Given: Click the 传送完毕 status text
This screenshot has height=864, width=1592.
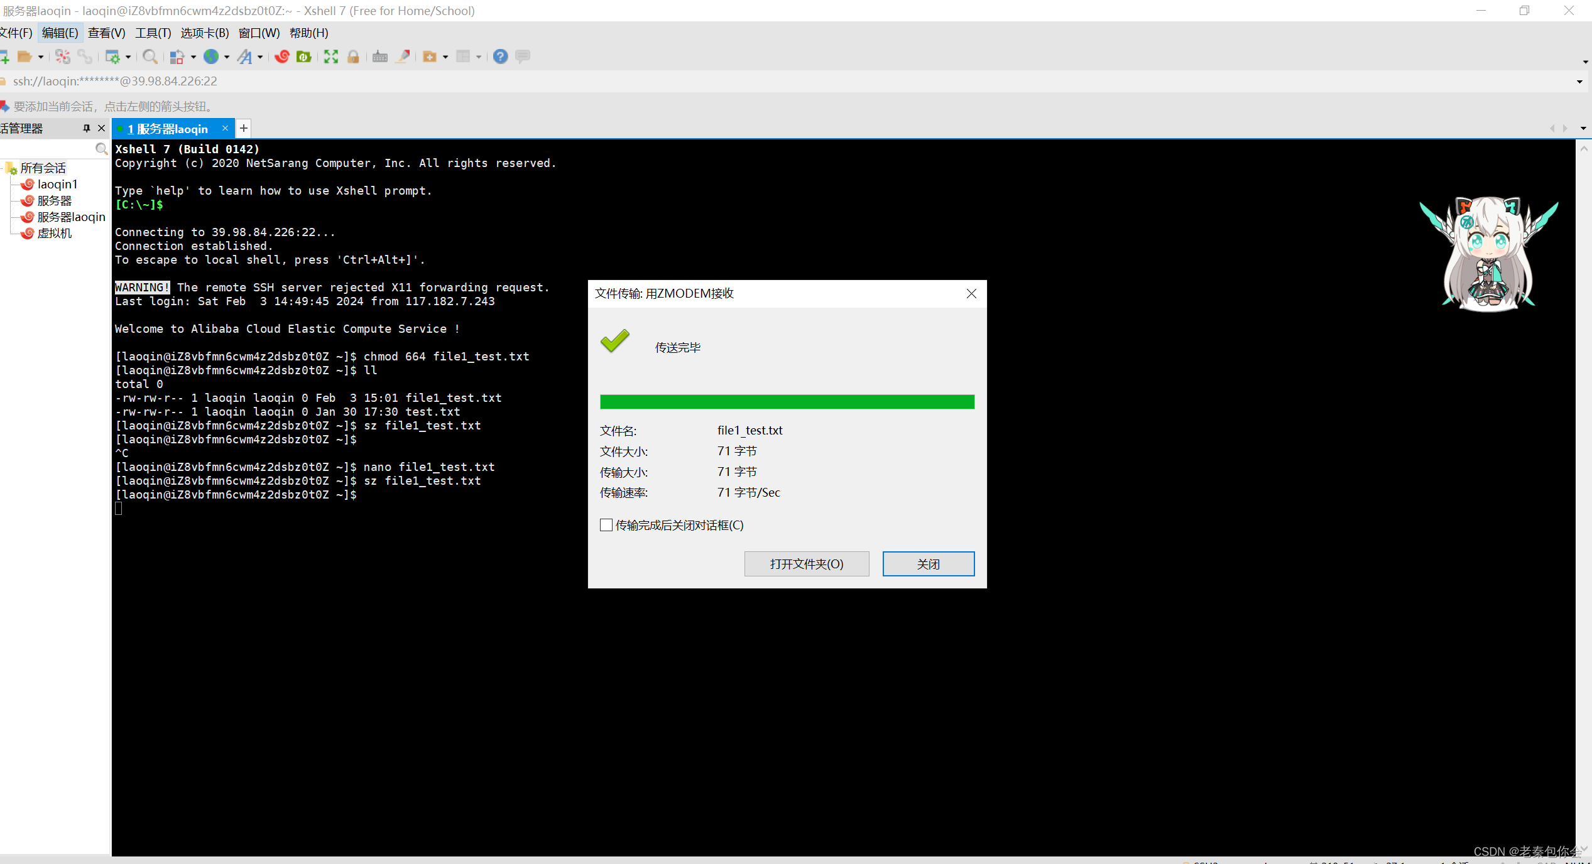Looking at the screenshot, I should click(x=678, y=347).
